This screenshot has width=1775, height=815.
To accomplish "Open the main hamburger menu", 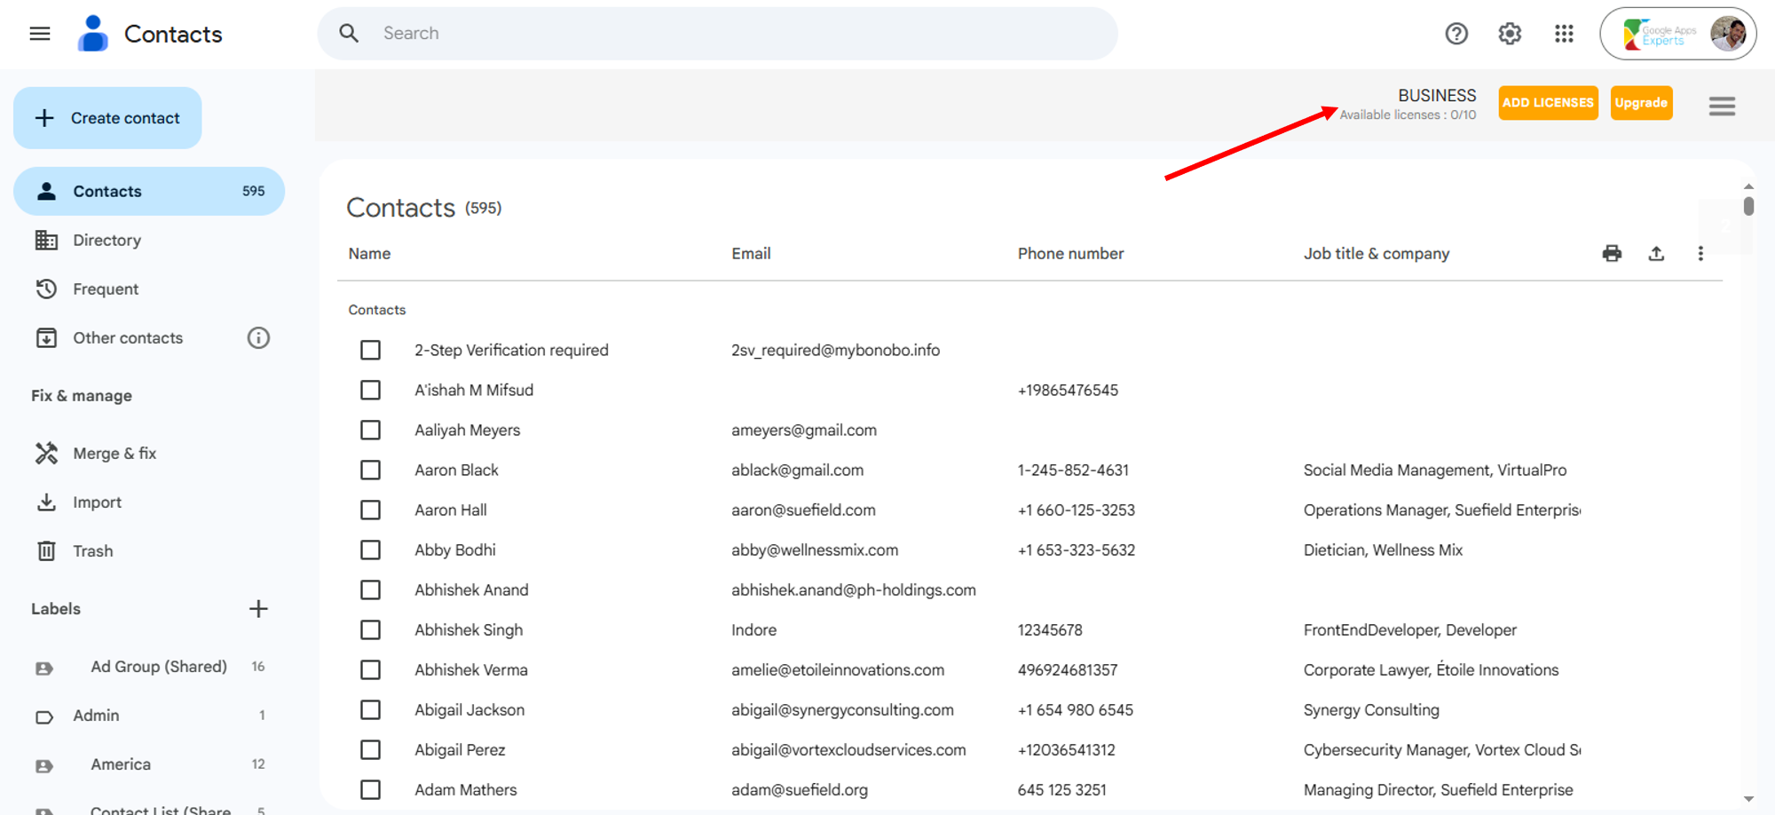I will [x=40, y=34].
